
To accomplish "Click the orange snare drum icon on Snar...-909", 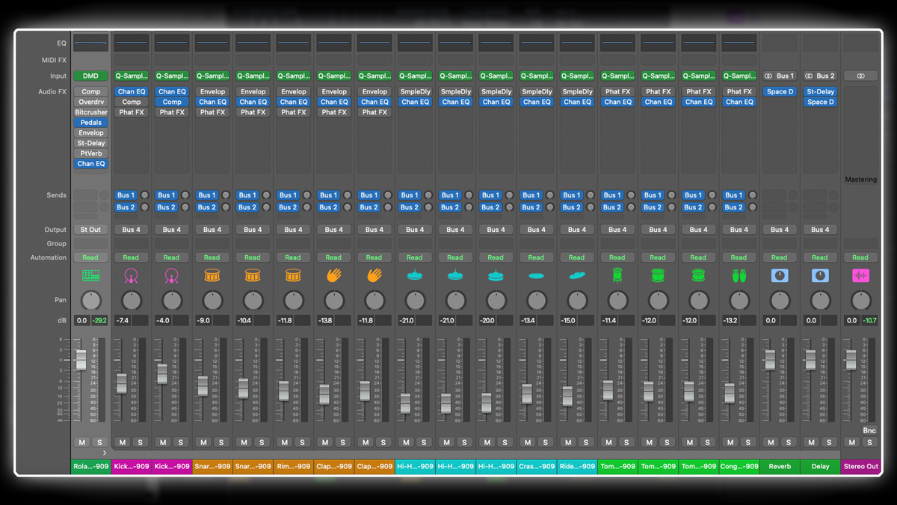I will point(212,277).
